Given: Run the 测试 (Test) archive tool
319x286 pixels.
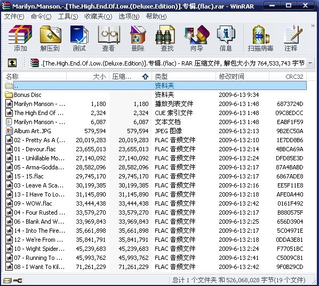Looking at the screenshot, I should [x=79, y=38].
